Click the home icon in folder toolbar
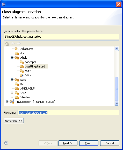The width and height of the screenshot is (123, 150). (7, 44)
